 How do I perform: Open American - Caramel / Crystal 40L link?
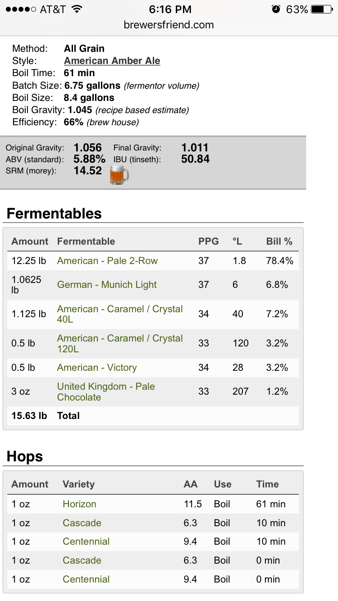[120, 314]
